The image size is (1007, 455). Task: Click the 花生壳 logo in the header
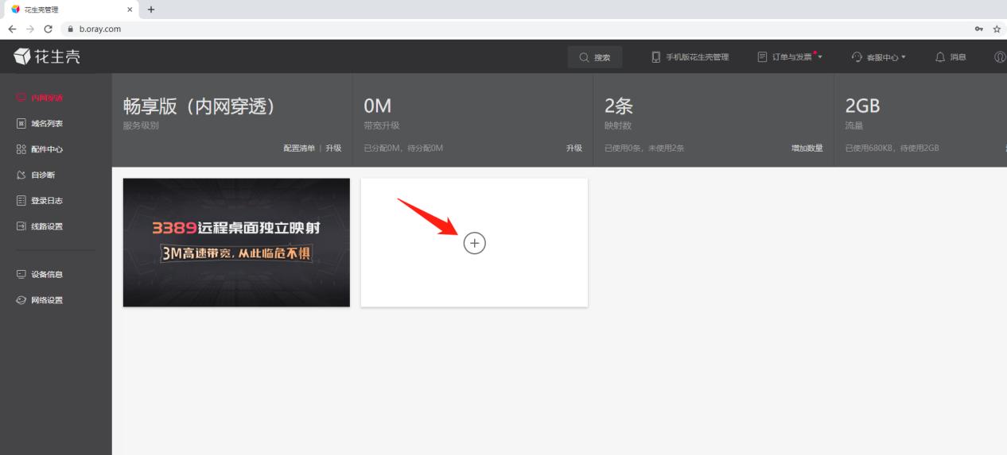point(47,57)
